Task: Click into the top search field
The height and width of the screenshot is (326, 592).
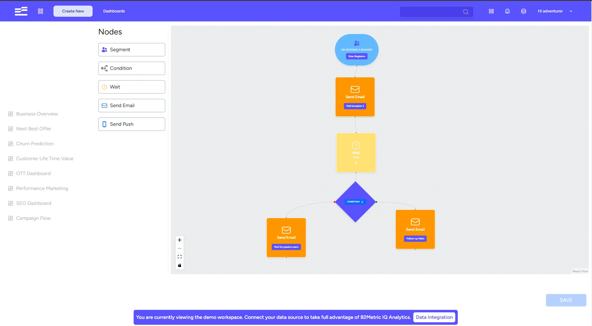Action: [436, 12]
